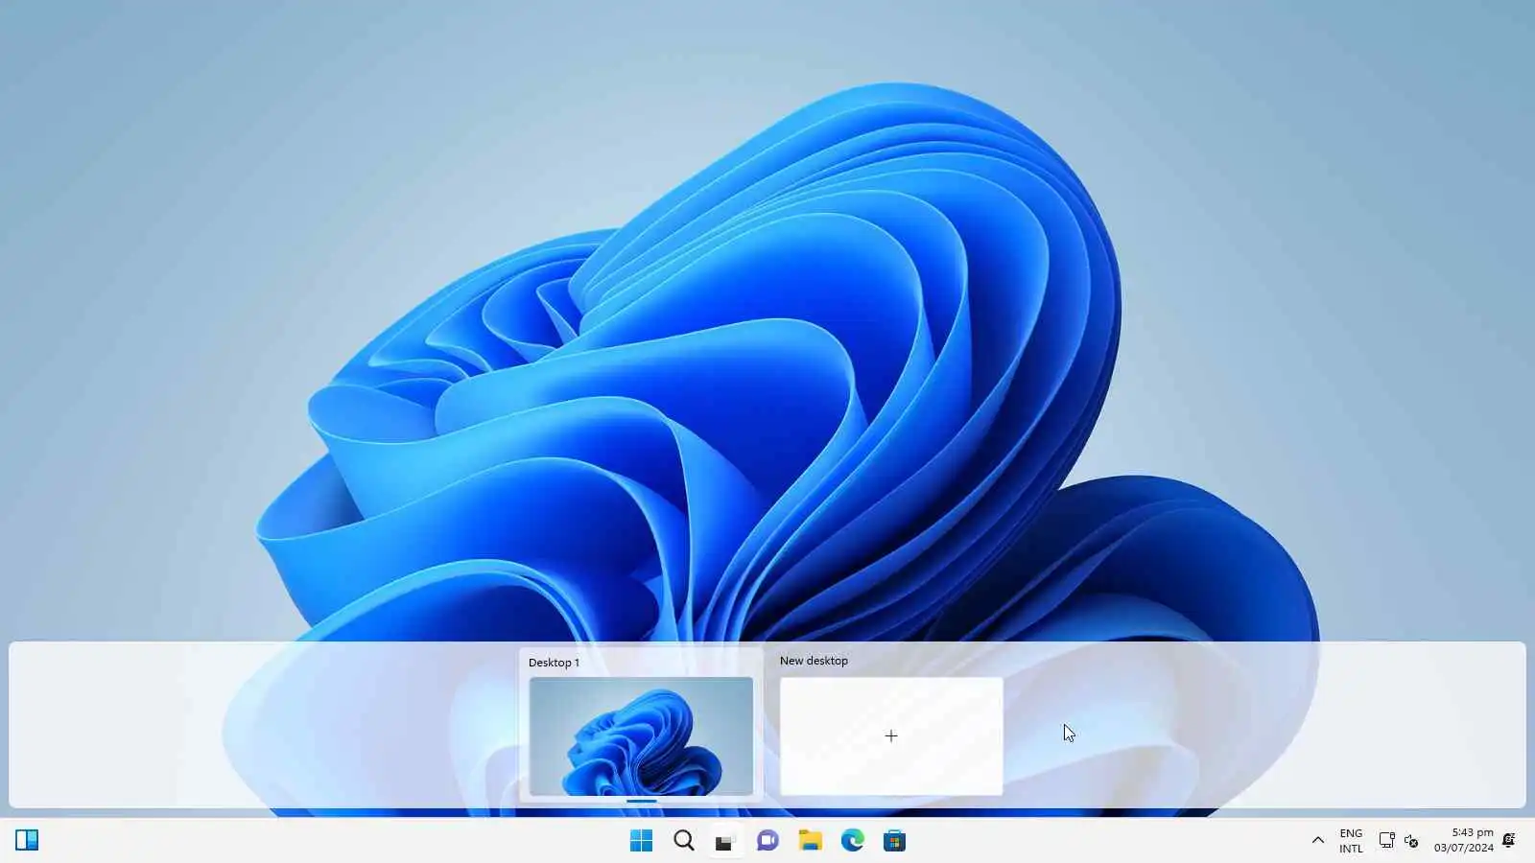The image size is (1535, 863).
Task: Open Microsoft Store from taskbar
Action: pos(894,841)
